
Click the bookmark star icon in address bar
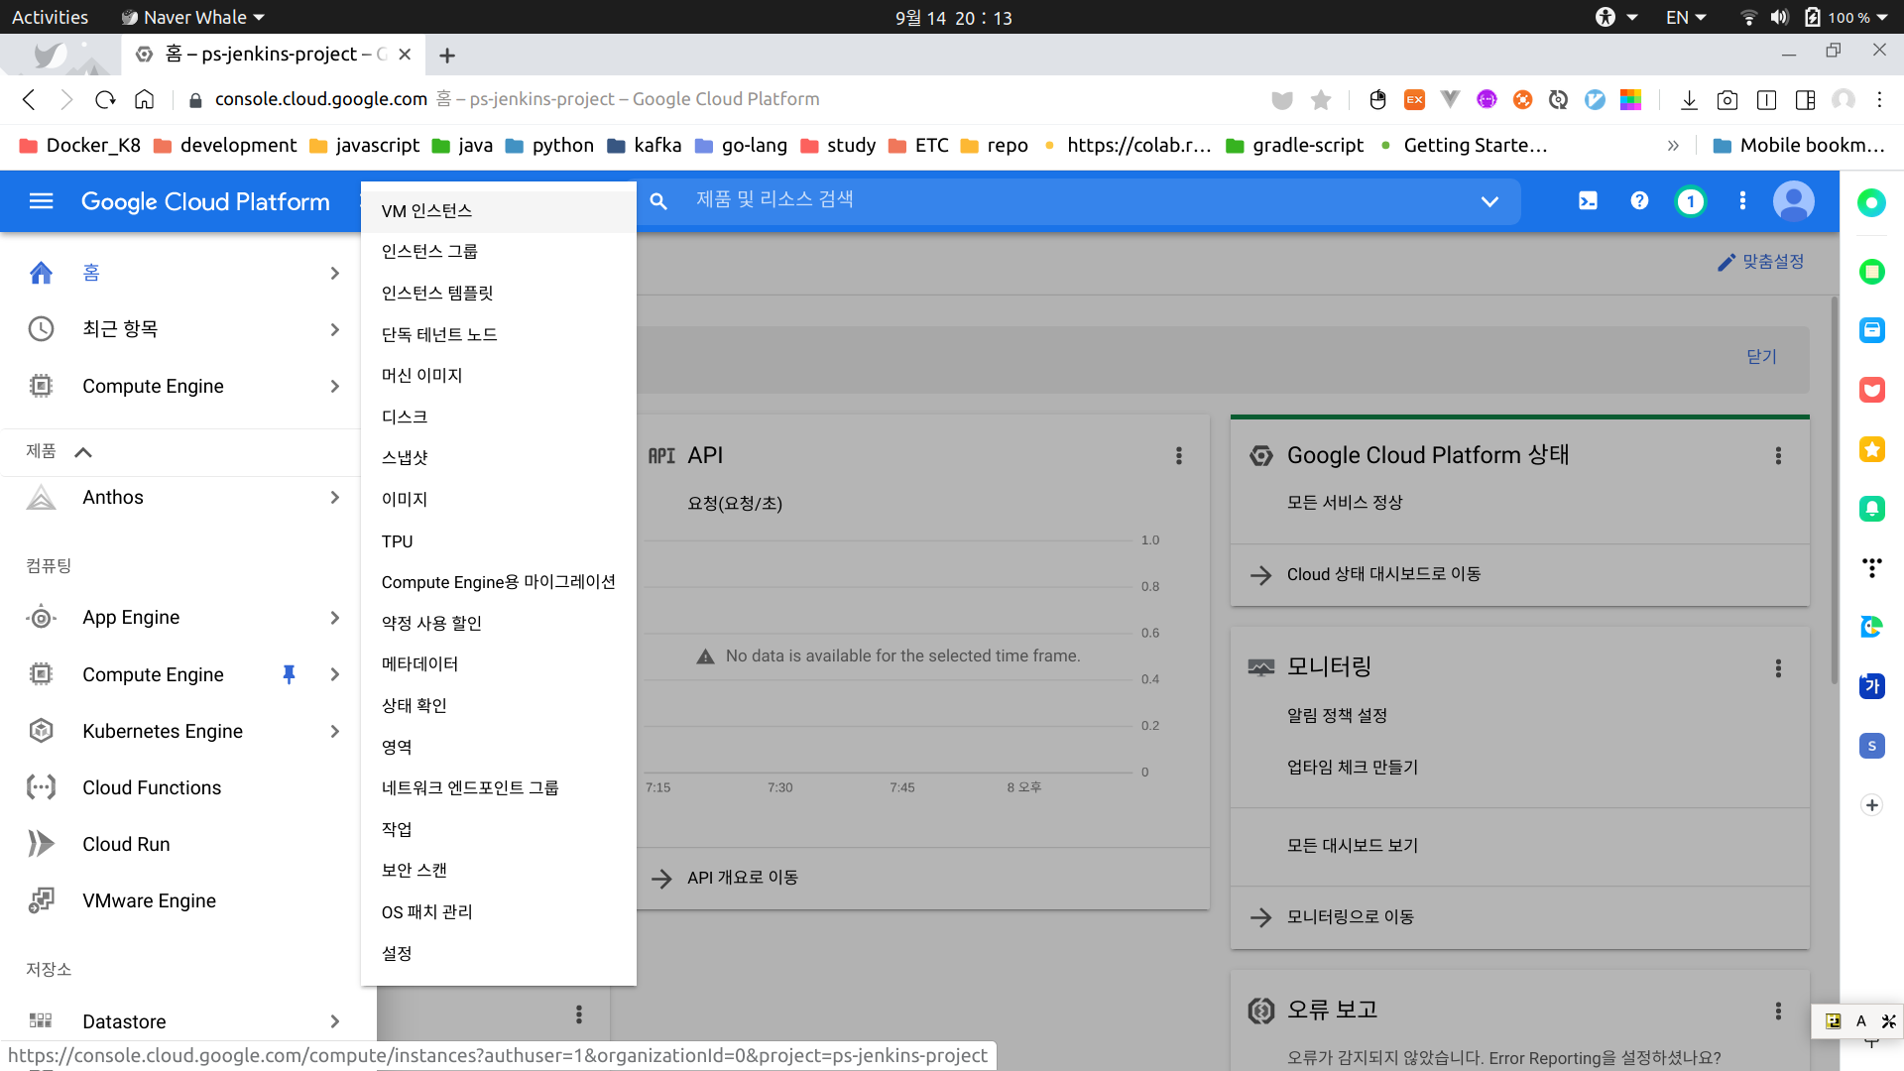(x=1321, y=99)
